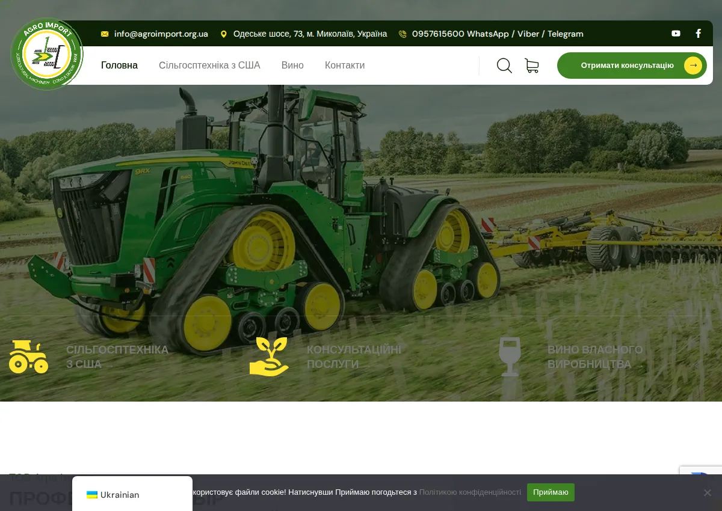The height and width of the screenshot is (511, 722).
Task: Click the plant-in-hand consulting icon
Action: click(x=269, y=356)
